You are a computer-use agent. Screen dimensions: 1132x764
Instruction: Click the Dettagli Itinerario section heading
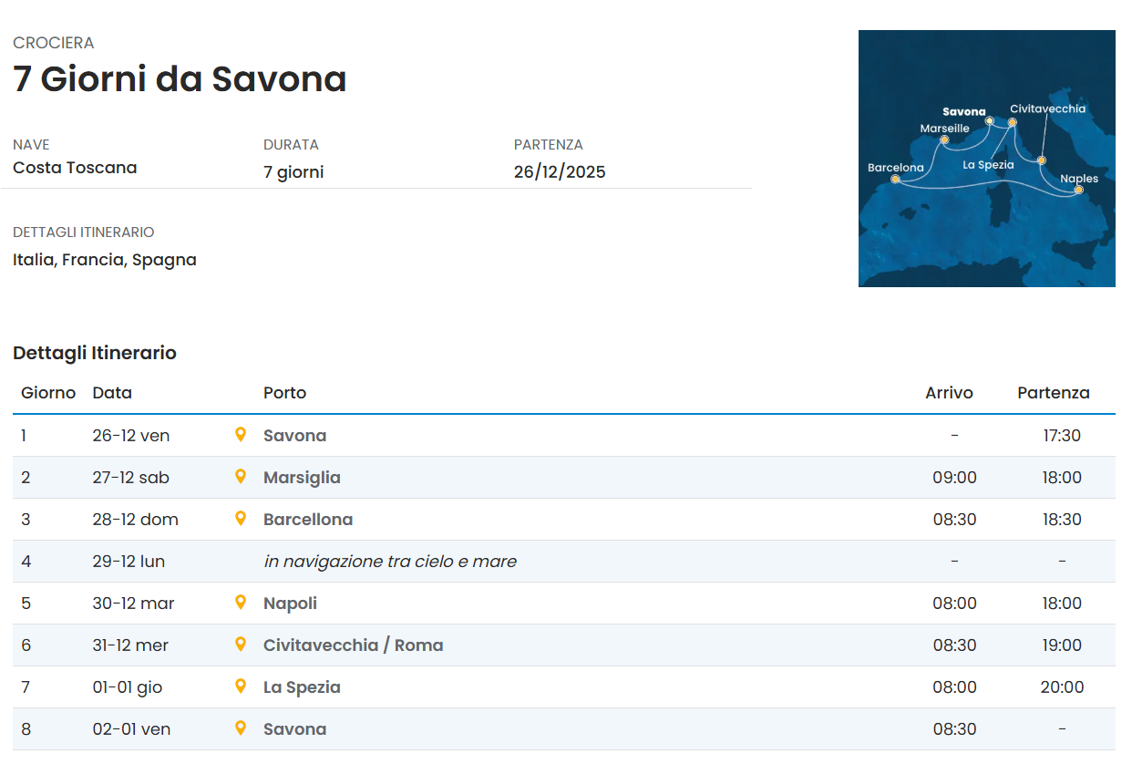click(95, 353)
